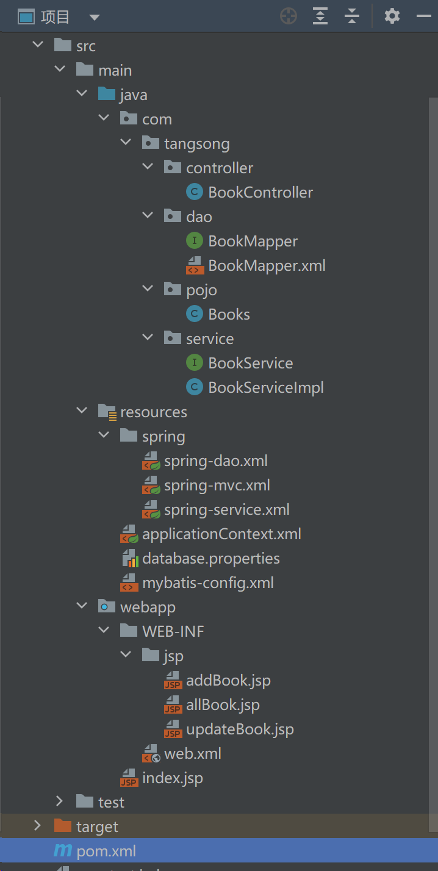Collapse the main folder
438x871 pixels.
(x=60, y=70)
